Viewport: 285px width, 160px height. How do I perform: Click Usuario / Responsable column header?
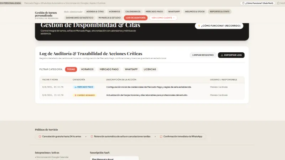click(x=224, y=80)
